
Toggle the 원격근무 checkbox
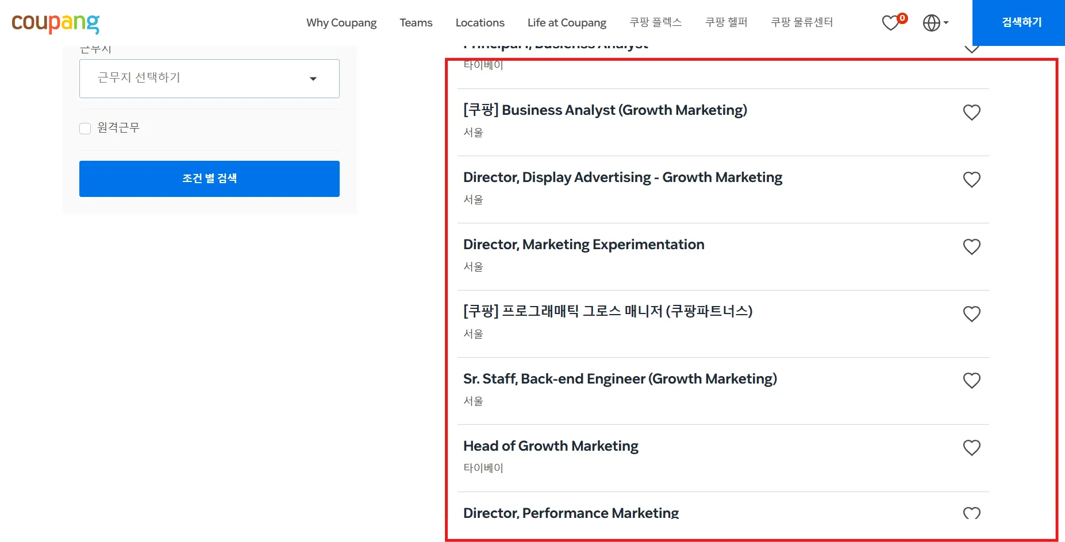click(85, 128)
